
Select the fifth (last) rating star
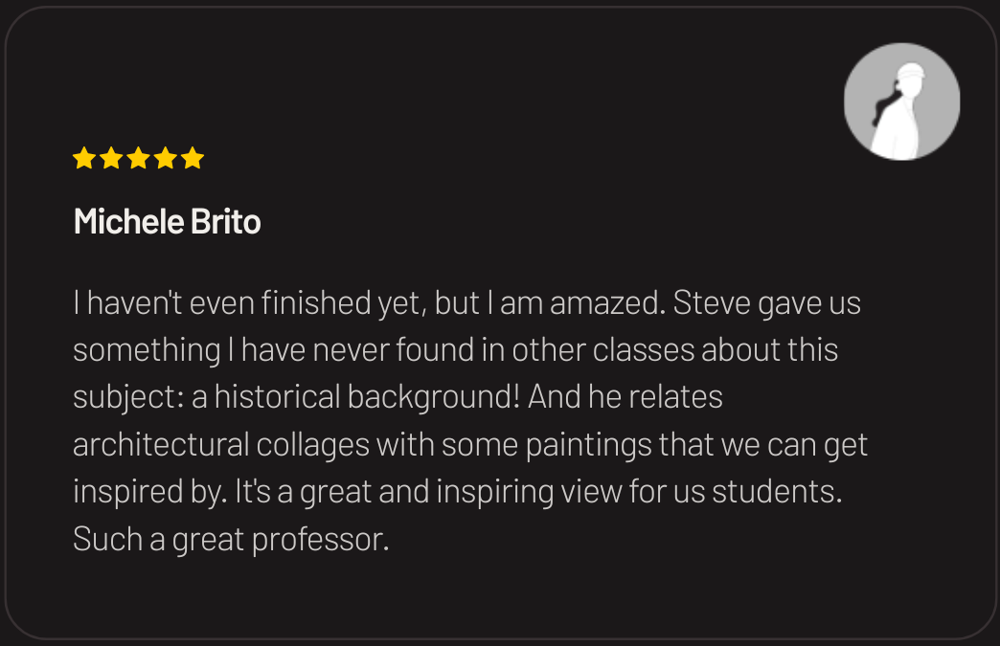192,158
